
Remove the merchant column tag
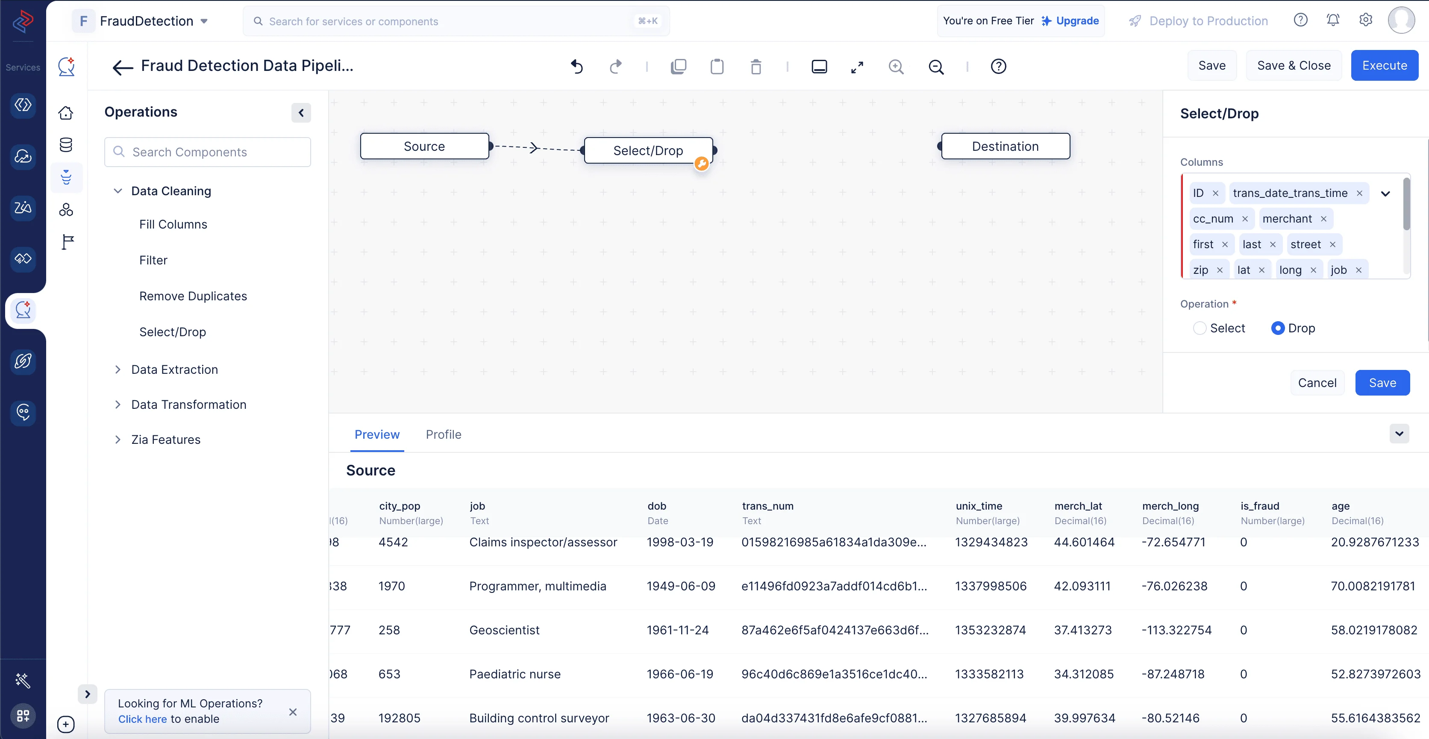[1323, 219]
